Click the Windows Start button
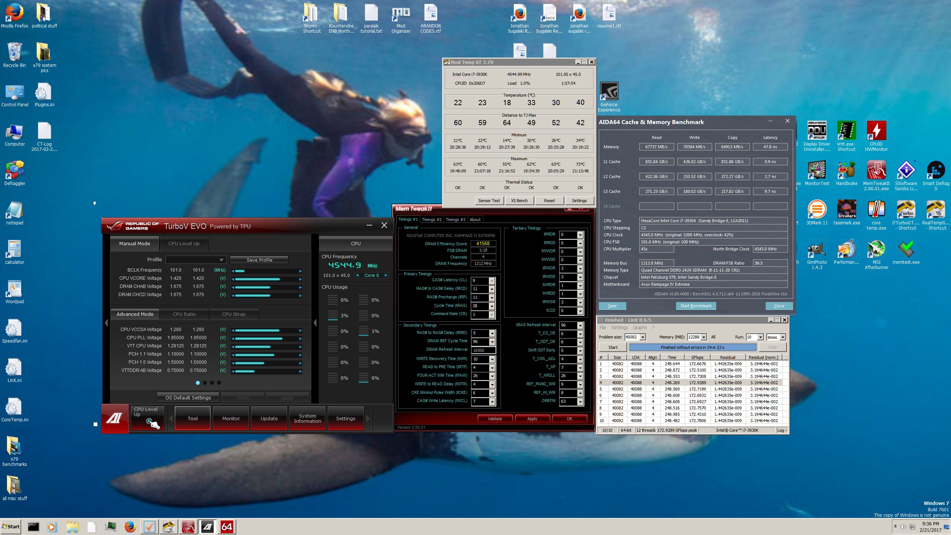Image resolution: width=951 pixels, height=535 pixels. (11, 526)
